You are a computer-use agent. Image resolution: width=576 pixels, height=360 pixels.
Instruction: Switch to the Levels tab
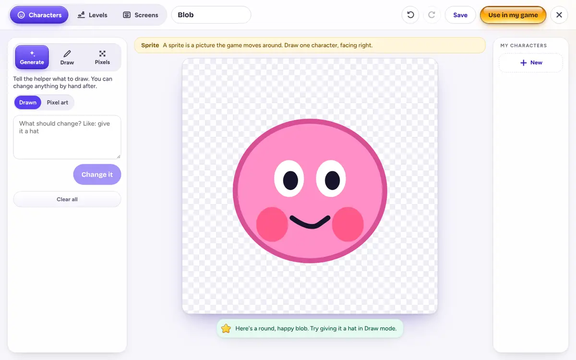tap(93, 15)
